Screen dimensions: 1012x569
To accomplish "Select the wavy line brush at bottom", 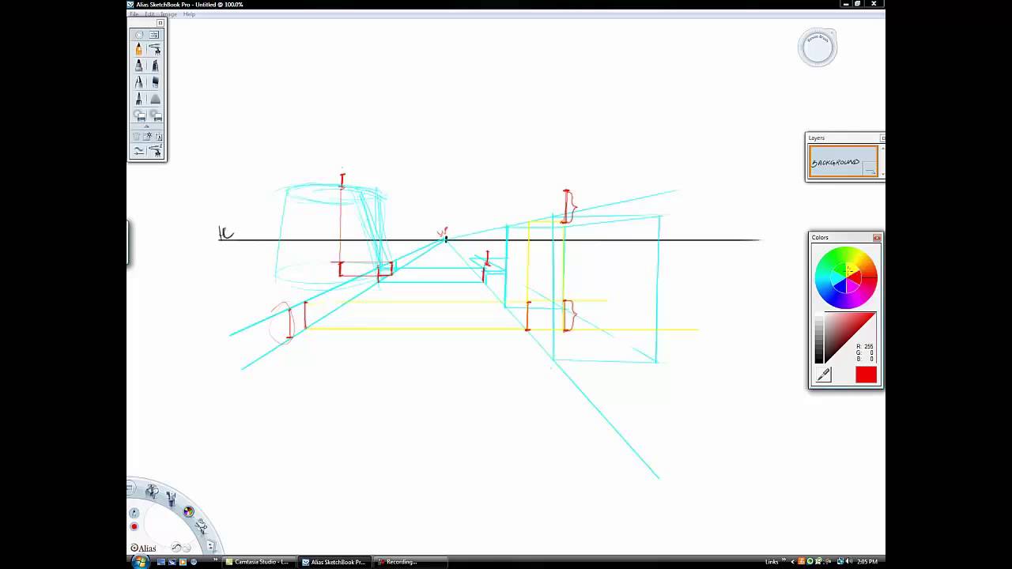I will [138, 151].
